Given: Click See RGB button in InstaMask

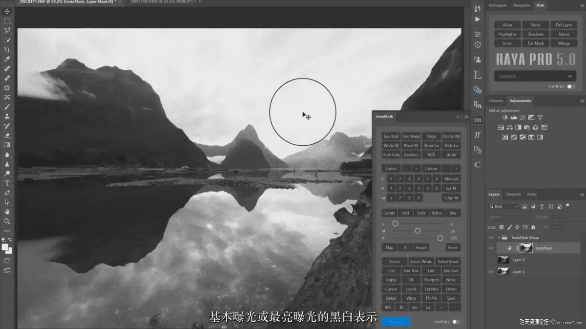Looking at the screenshot, I should [x=391, y=136].
